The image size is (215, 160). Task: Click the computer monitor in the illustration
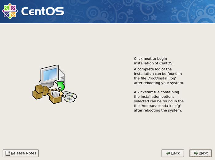(50, 74)
